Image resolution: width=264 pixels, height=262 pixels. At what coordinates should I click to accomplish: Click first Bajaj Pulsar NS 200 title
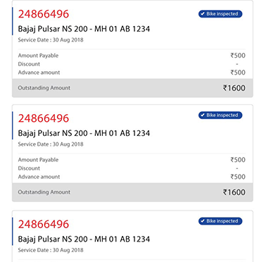click(84, 29)
